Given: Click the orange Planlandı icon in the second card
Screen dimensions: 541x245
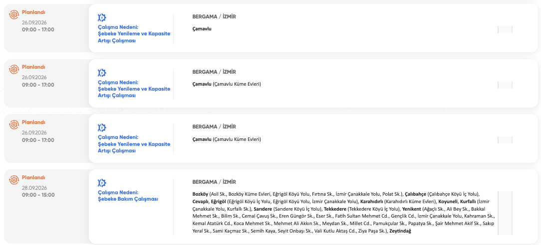Looking at the screenshot, I should (14, 69).
